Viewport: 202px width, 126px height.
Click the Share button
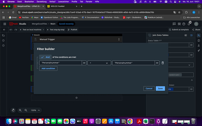[196, 30]
